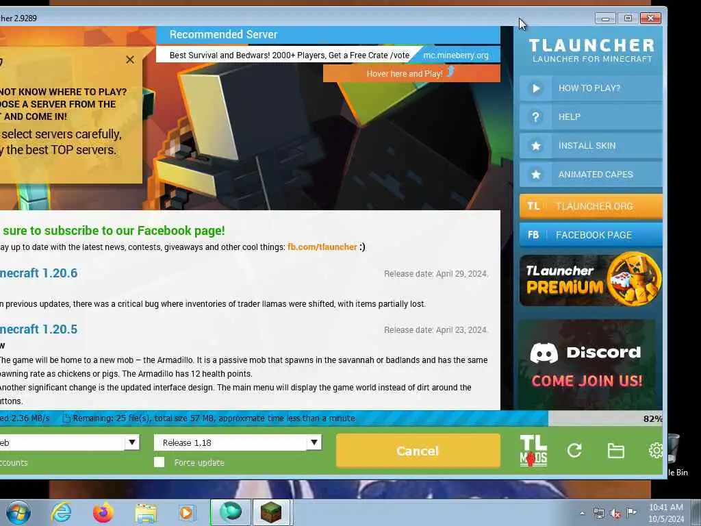
Task: Click the Install Skin star icon
Action: [535, 146]
